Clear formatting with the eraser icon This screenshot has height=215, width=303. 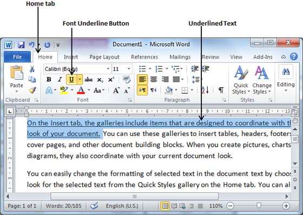pos(127,79)
